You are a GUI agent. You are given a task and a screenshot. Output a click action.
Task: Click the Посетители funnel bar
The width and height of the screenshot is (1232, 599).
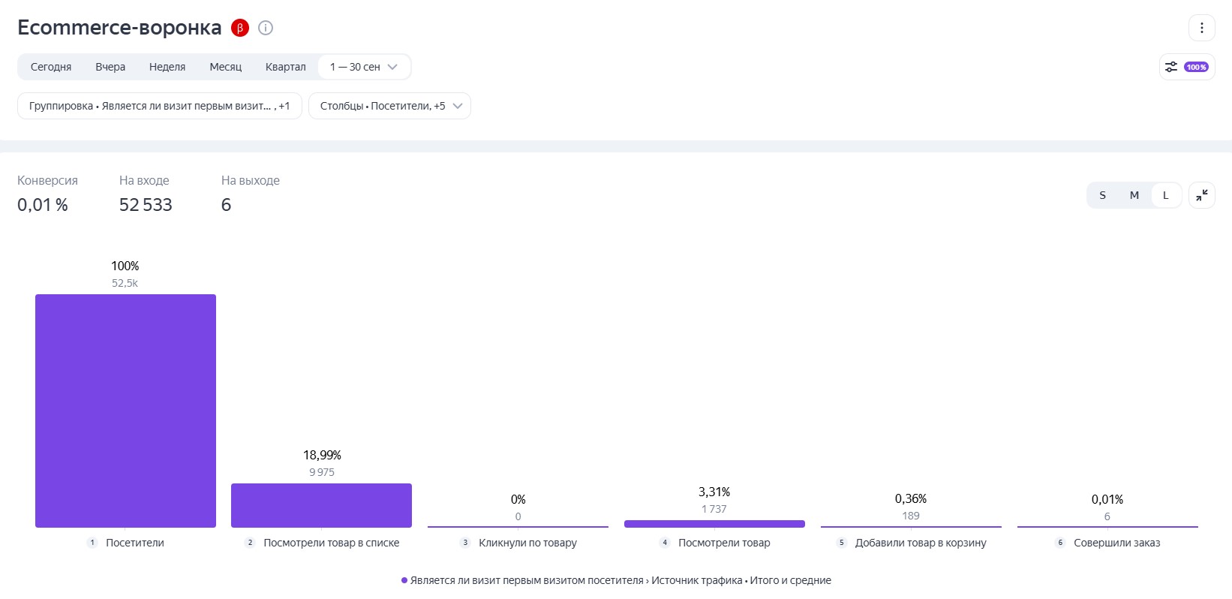125,411
